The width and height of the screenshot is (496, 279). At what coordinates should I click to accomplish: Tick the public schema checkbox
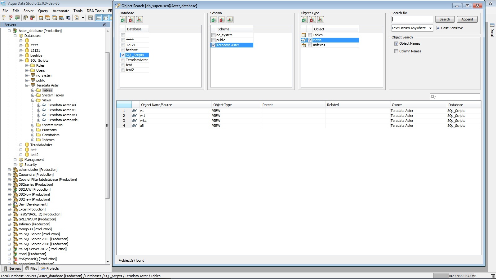coord(213,40)
